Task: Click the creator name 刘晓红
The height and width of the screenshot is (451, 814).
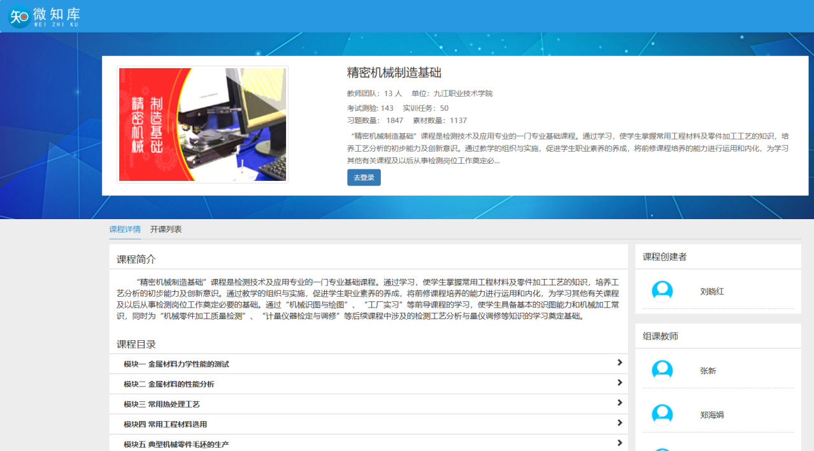Action: point(712,292)
